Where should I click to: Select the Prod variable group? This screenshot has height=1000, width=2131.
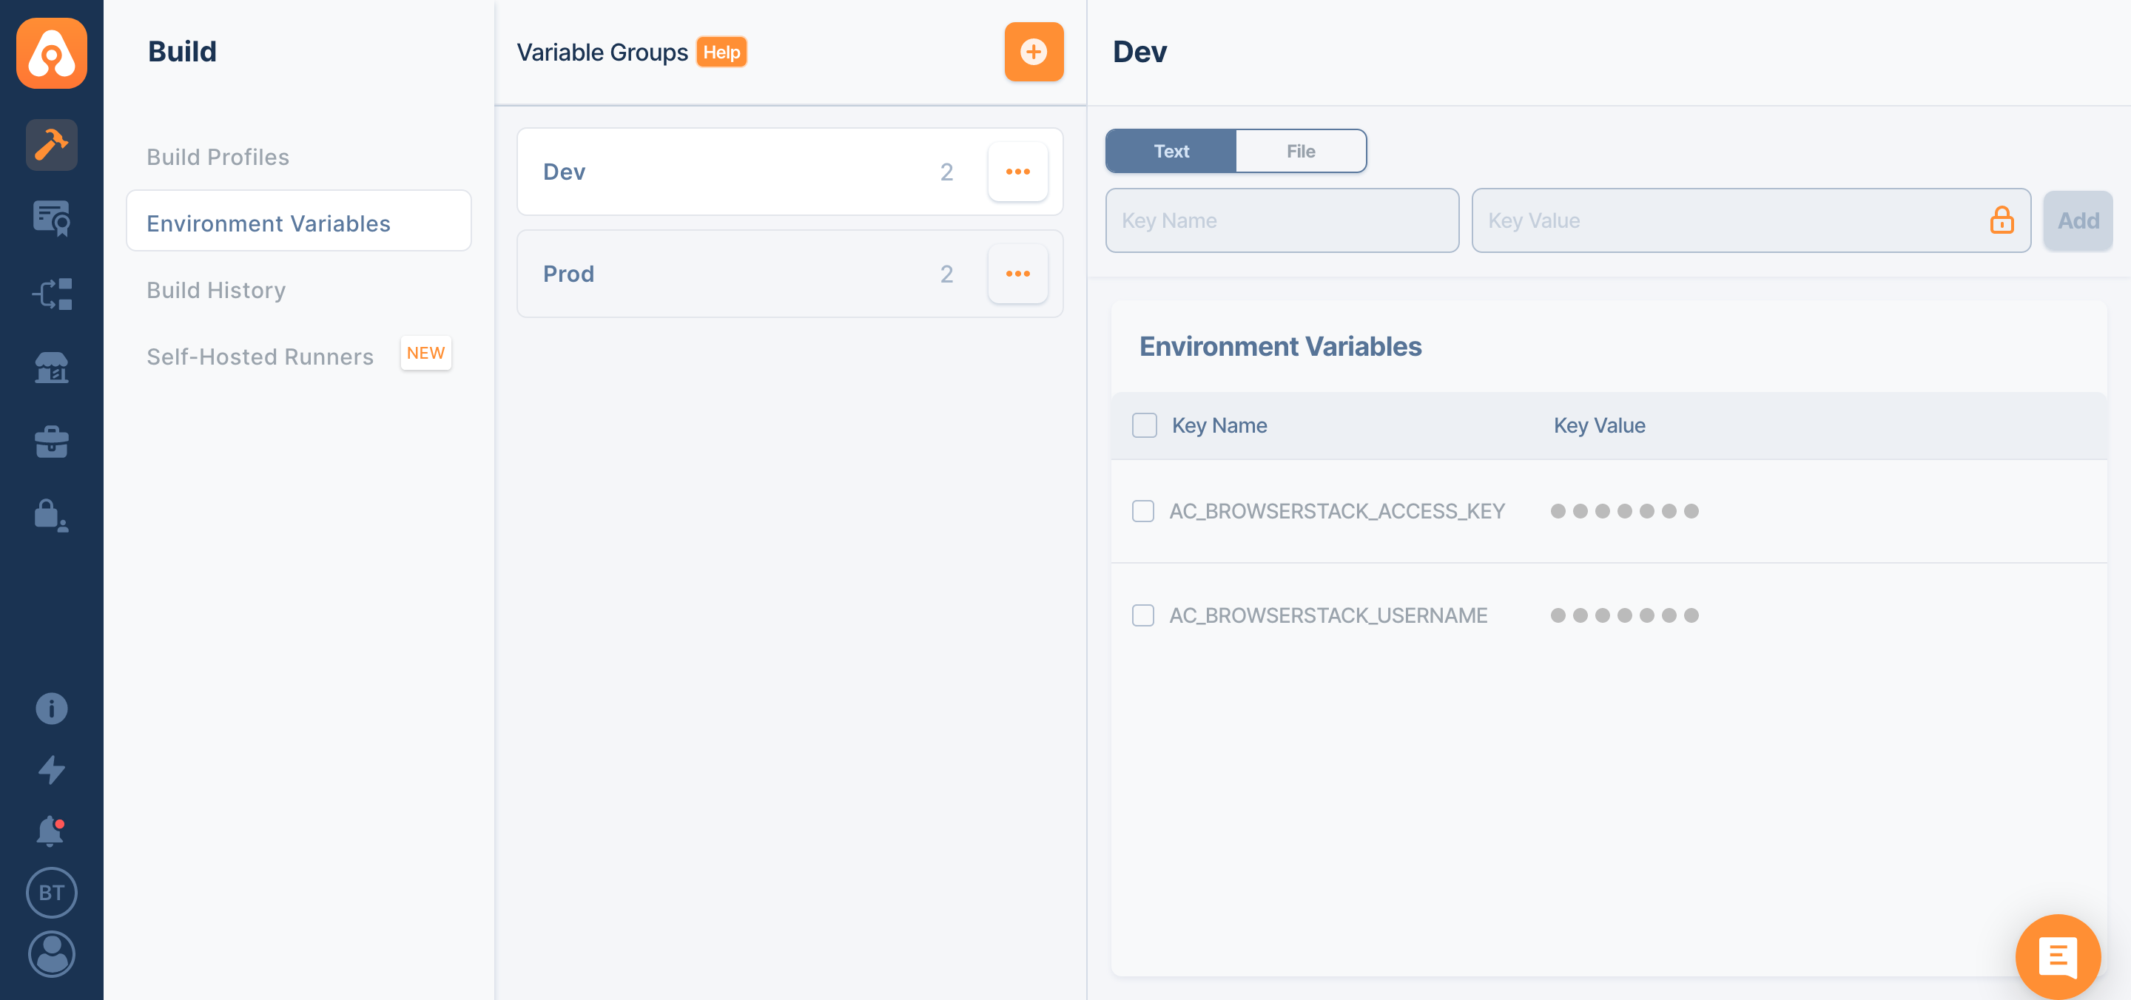tap(790, 274)
